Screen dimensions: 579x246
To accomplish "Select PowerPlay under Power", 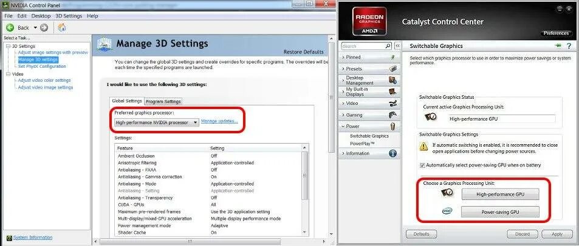I will (x=362, y=143).
